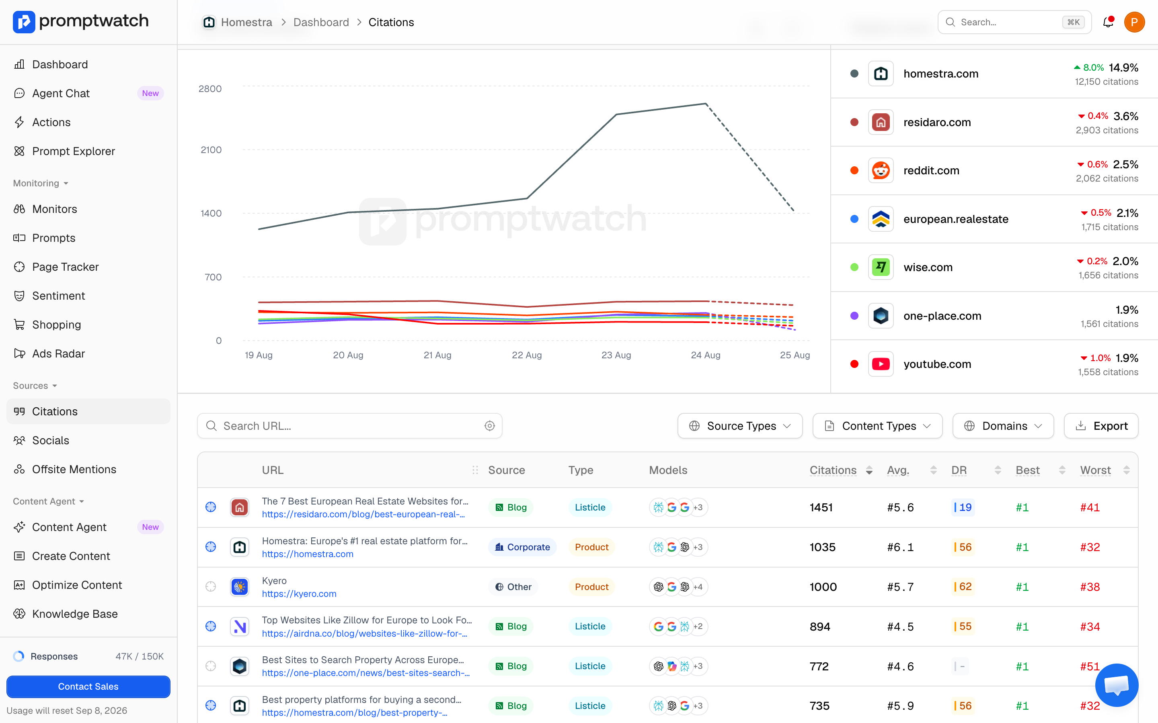This screenshot has height=723, width=1158.
Task: Open notifications bell
Action: pos(1108,22)
